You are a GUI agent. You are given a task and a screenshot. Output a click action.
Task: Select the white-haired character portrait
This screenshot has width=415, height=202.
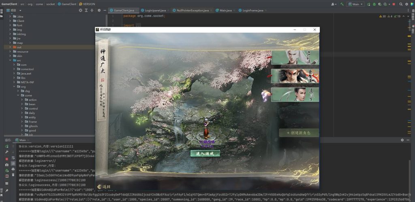pyautogui.click(x=295, y=57)
